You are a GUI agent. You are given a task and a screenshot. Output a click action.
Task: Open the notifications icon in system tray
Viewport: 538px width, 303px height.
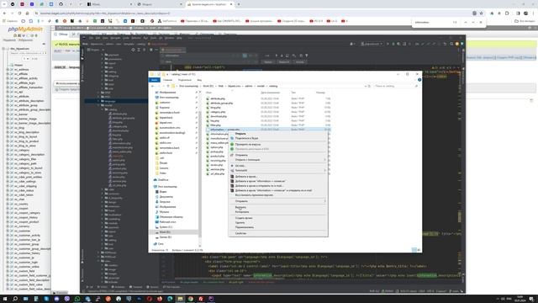click(x=531, y=299)
